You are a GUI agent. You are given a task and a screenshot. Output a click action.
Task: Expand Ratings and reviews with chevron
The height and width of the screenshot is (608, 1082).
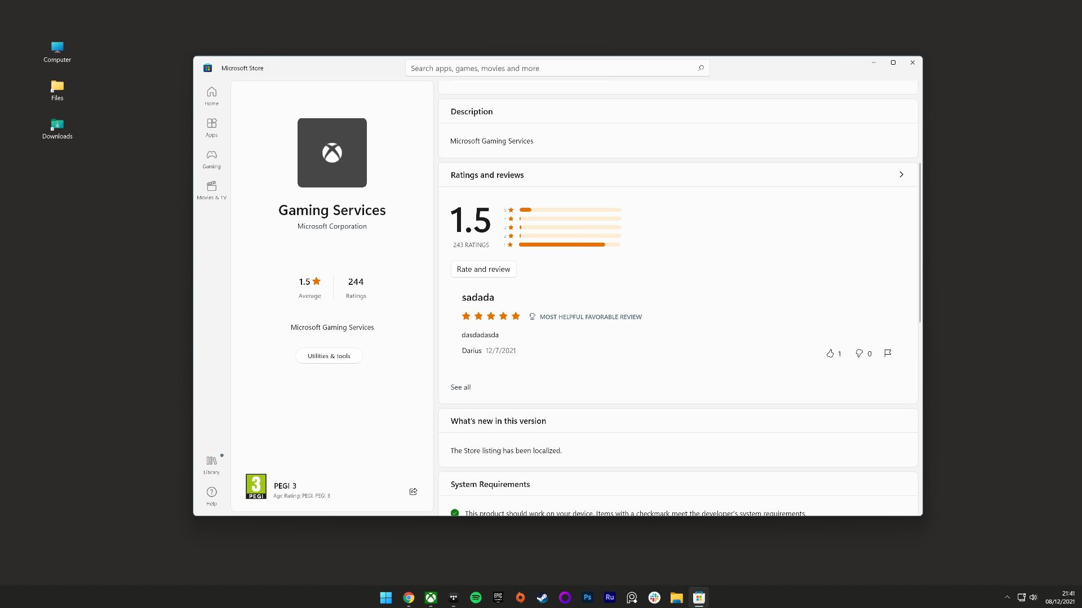[x=901, y=175]
